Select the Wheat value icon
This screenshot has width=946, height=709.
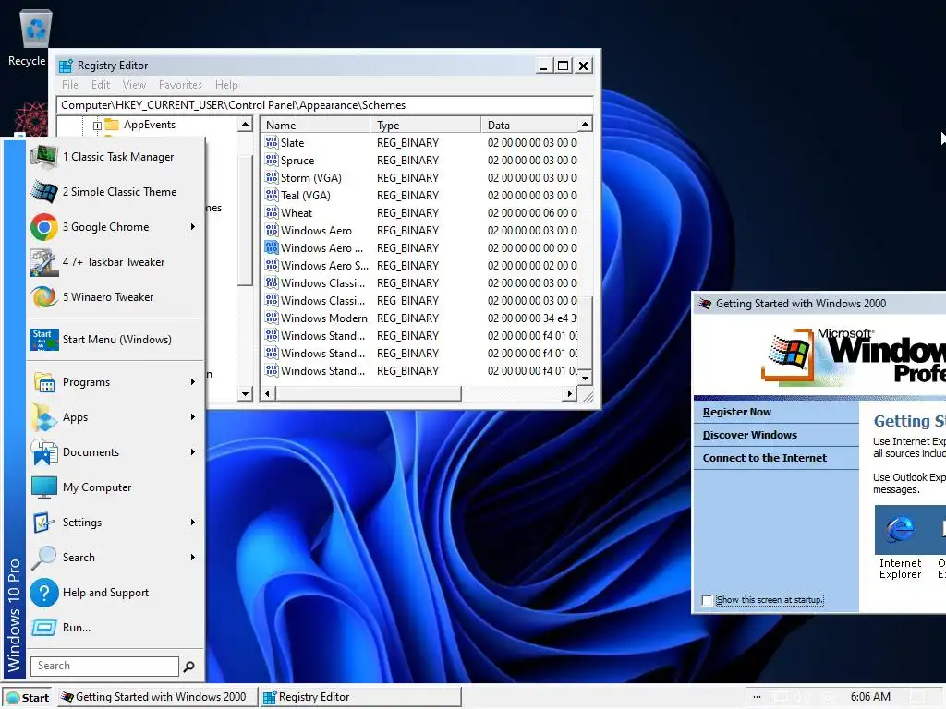tap(272, 213)
